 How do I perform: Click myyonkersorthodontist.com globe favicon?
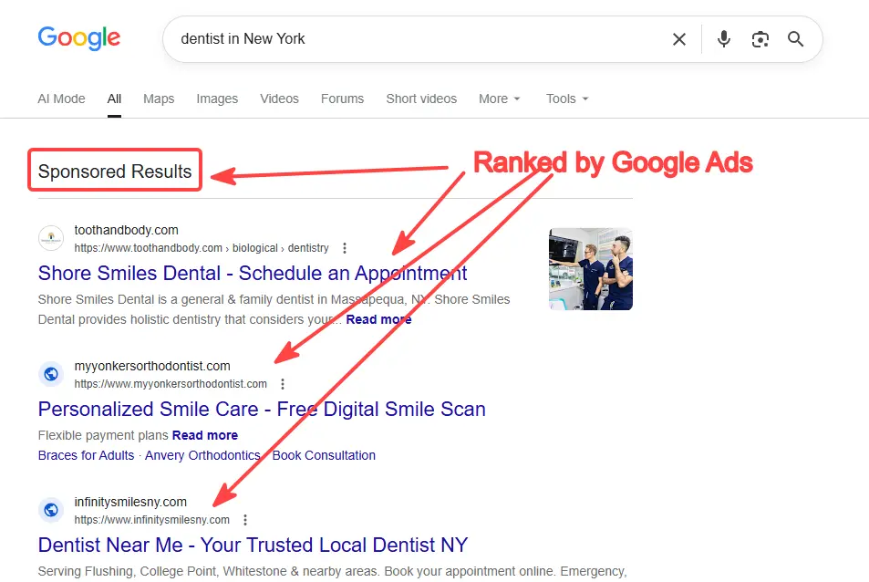51,374
